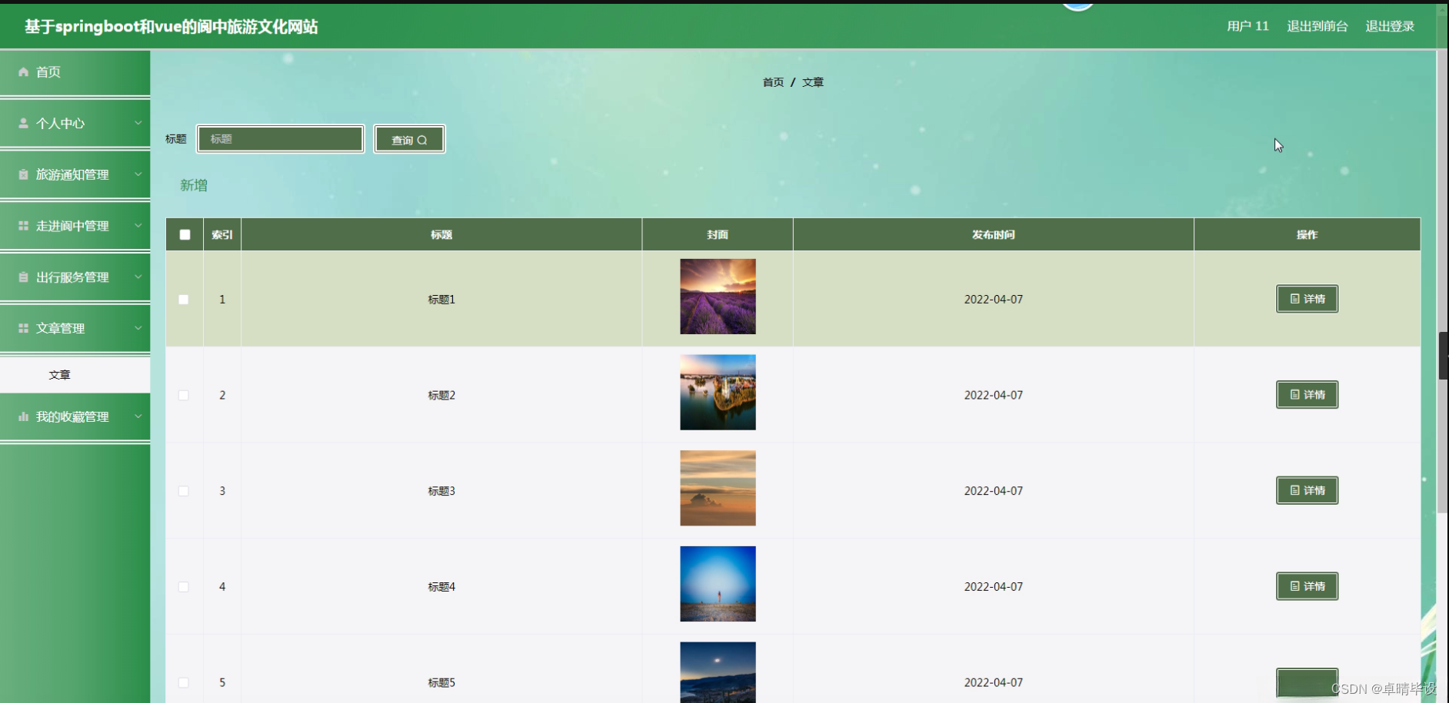Enable the checkbox beside 标题3
The height and width of the screenshot is (703, 1449).
pos(184,490)
